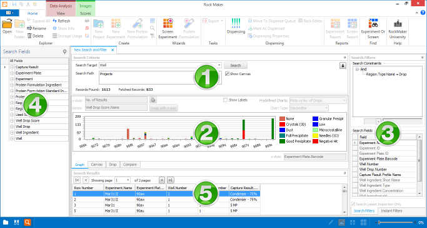Select result row 3 with Mar31 experiment
427x228 pixels.
[x=166, y=205]
